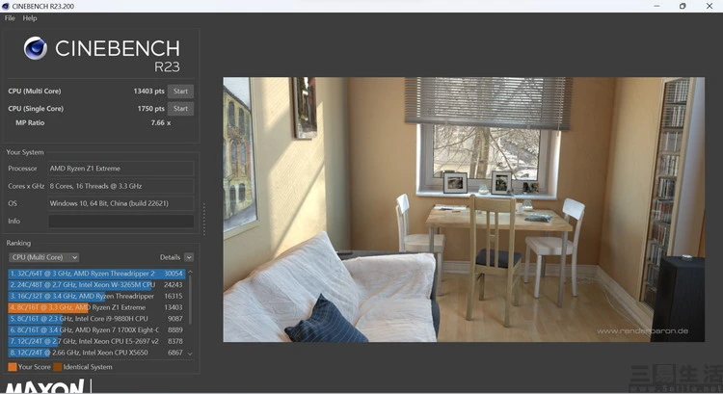Open the CPU (Multi Core) ranking dropdown

[x=43, y=257]
